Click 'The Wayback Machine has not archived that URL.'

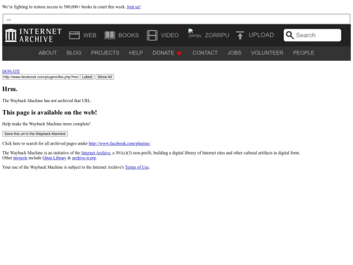point(47,101)
